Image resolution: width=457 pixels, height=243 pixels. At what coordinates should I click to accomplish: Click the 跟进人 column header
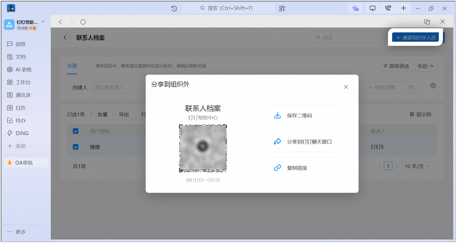378,131
